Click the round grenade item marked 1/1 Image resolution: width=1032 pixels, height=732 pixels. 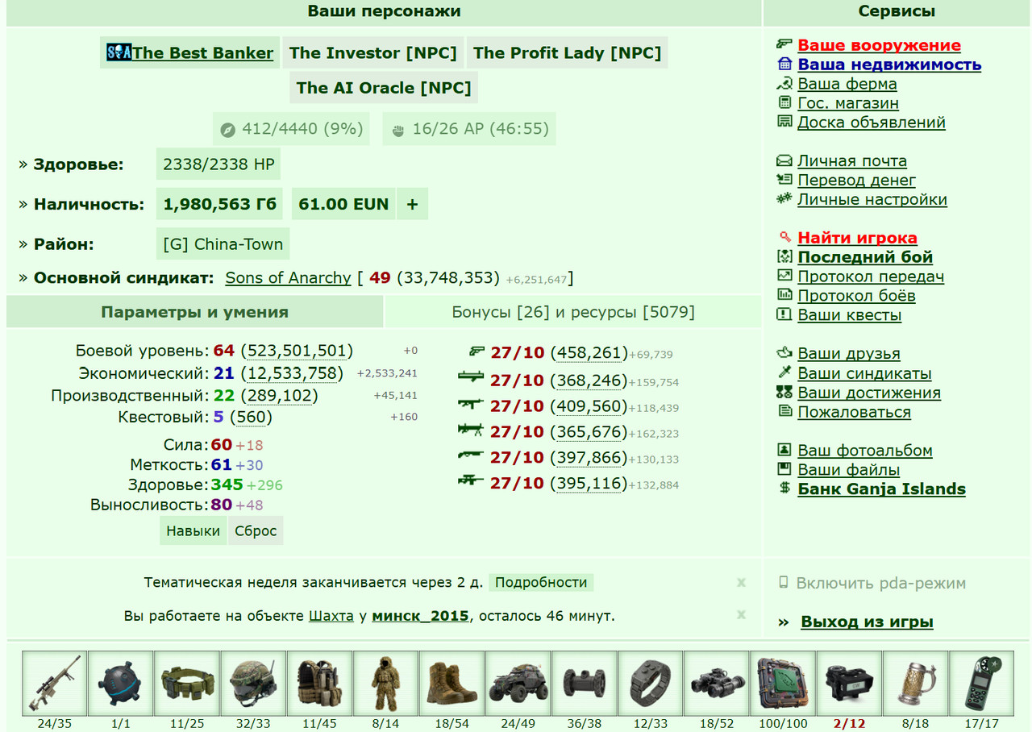pyautogui.click(x=121, y=683)
